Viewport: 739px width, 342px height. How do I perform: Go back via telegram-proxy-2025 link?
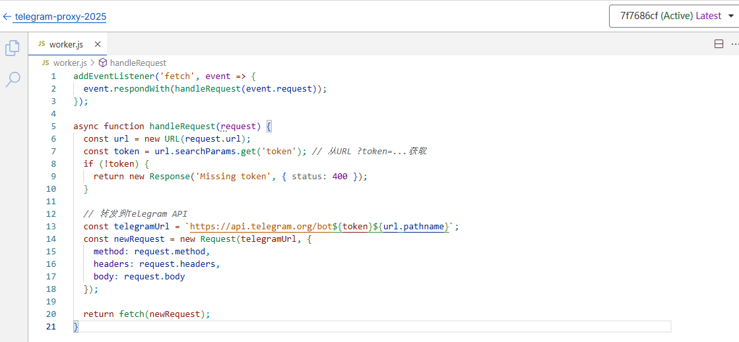coord(60,16)
